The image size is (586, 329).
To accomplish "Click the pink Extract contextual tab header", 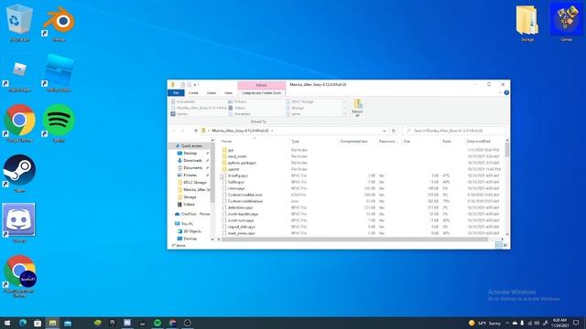I will point(261,85).
